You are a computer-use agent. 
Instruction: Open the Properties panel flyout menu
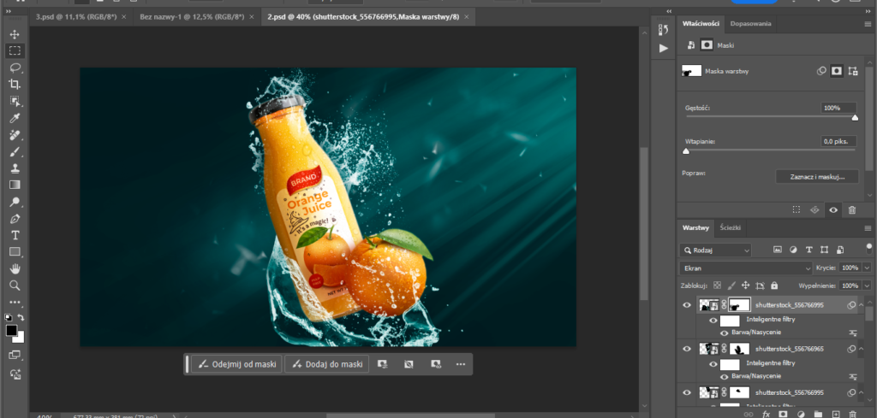tap(868, 24)
